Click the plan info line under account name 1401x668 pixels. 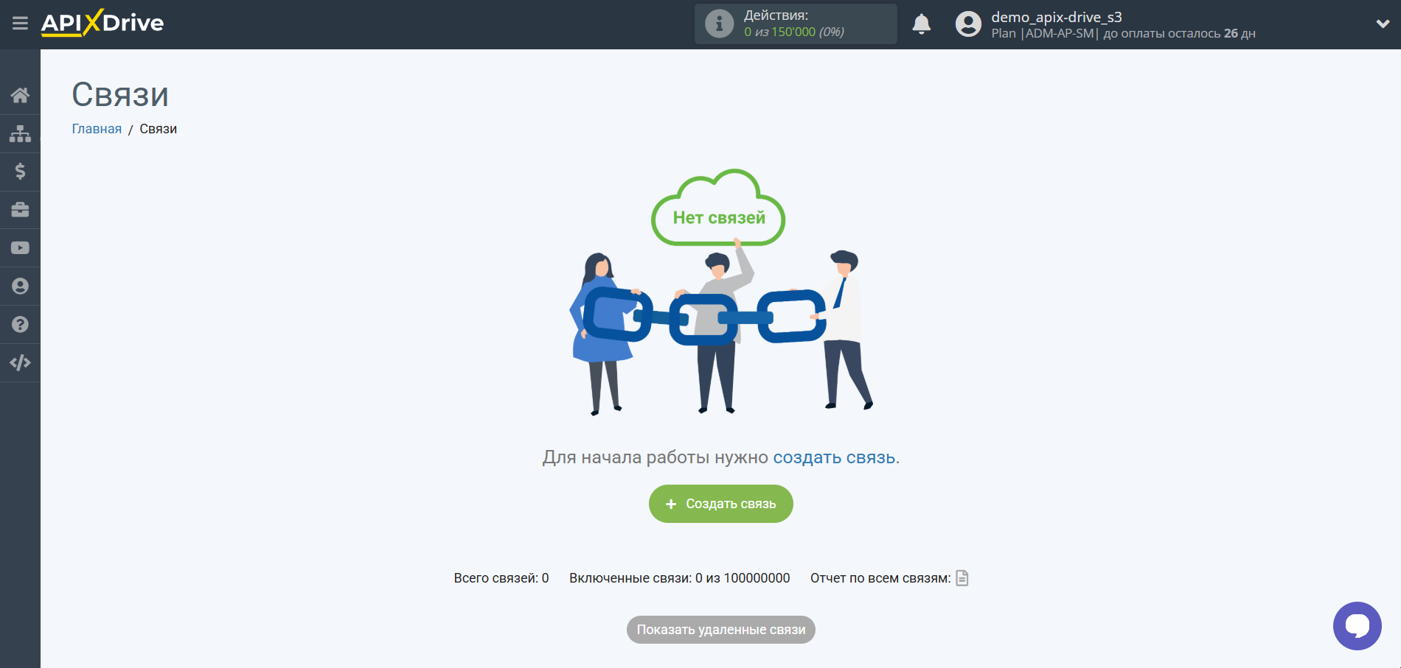(x=1123, y=34)
